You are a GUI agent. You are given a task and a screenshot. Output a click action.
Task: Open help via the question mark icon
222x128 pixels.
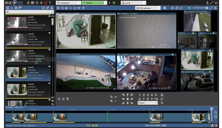[50, 3]
